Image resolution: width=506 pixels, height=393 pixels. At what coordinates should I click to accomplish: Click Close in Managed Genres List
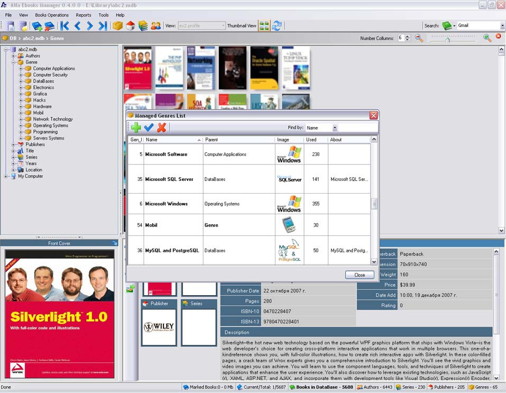[360, 275]
